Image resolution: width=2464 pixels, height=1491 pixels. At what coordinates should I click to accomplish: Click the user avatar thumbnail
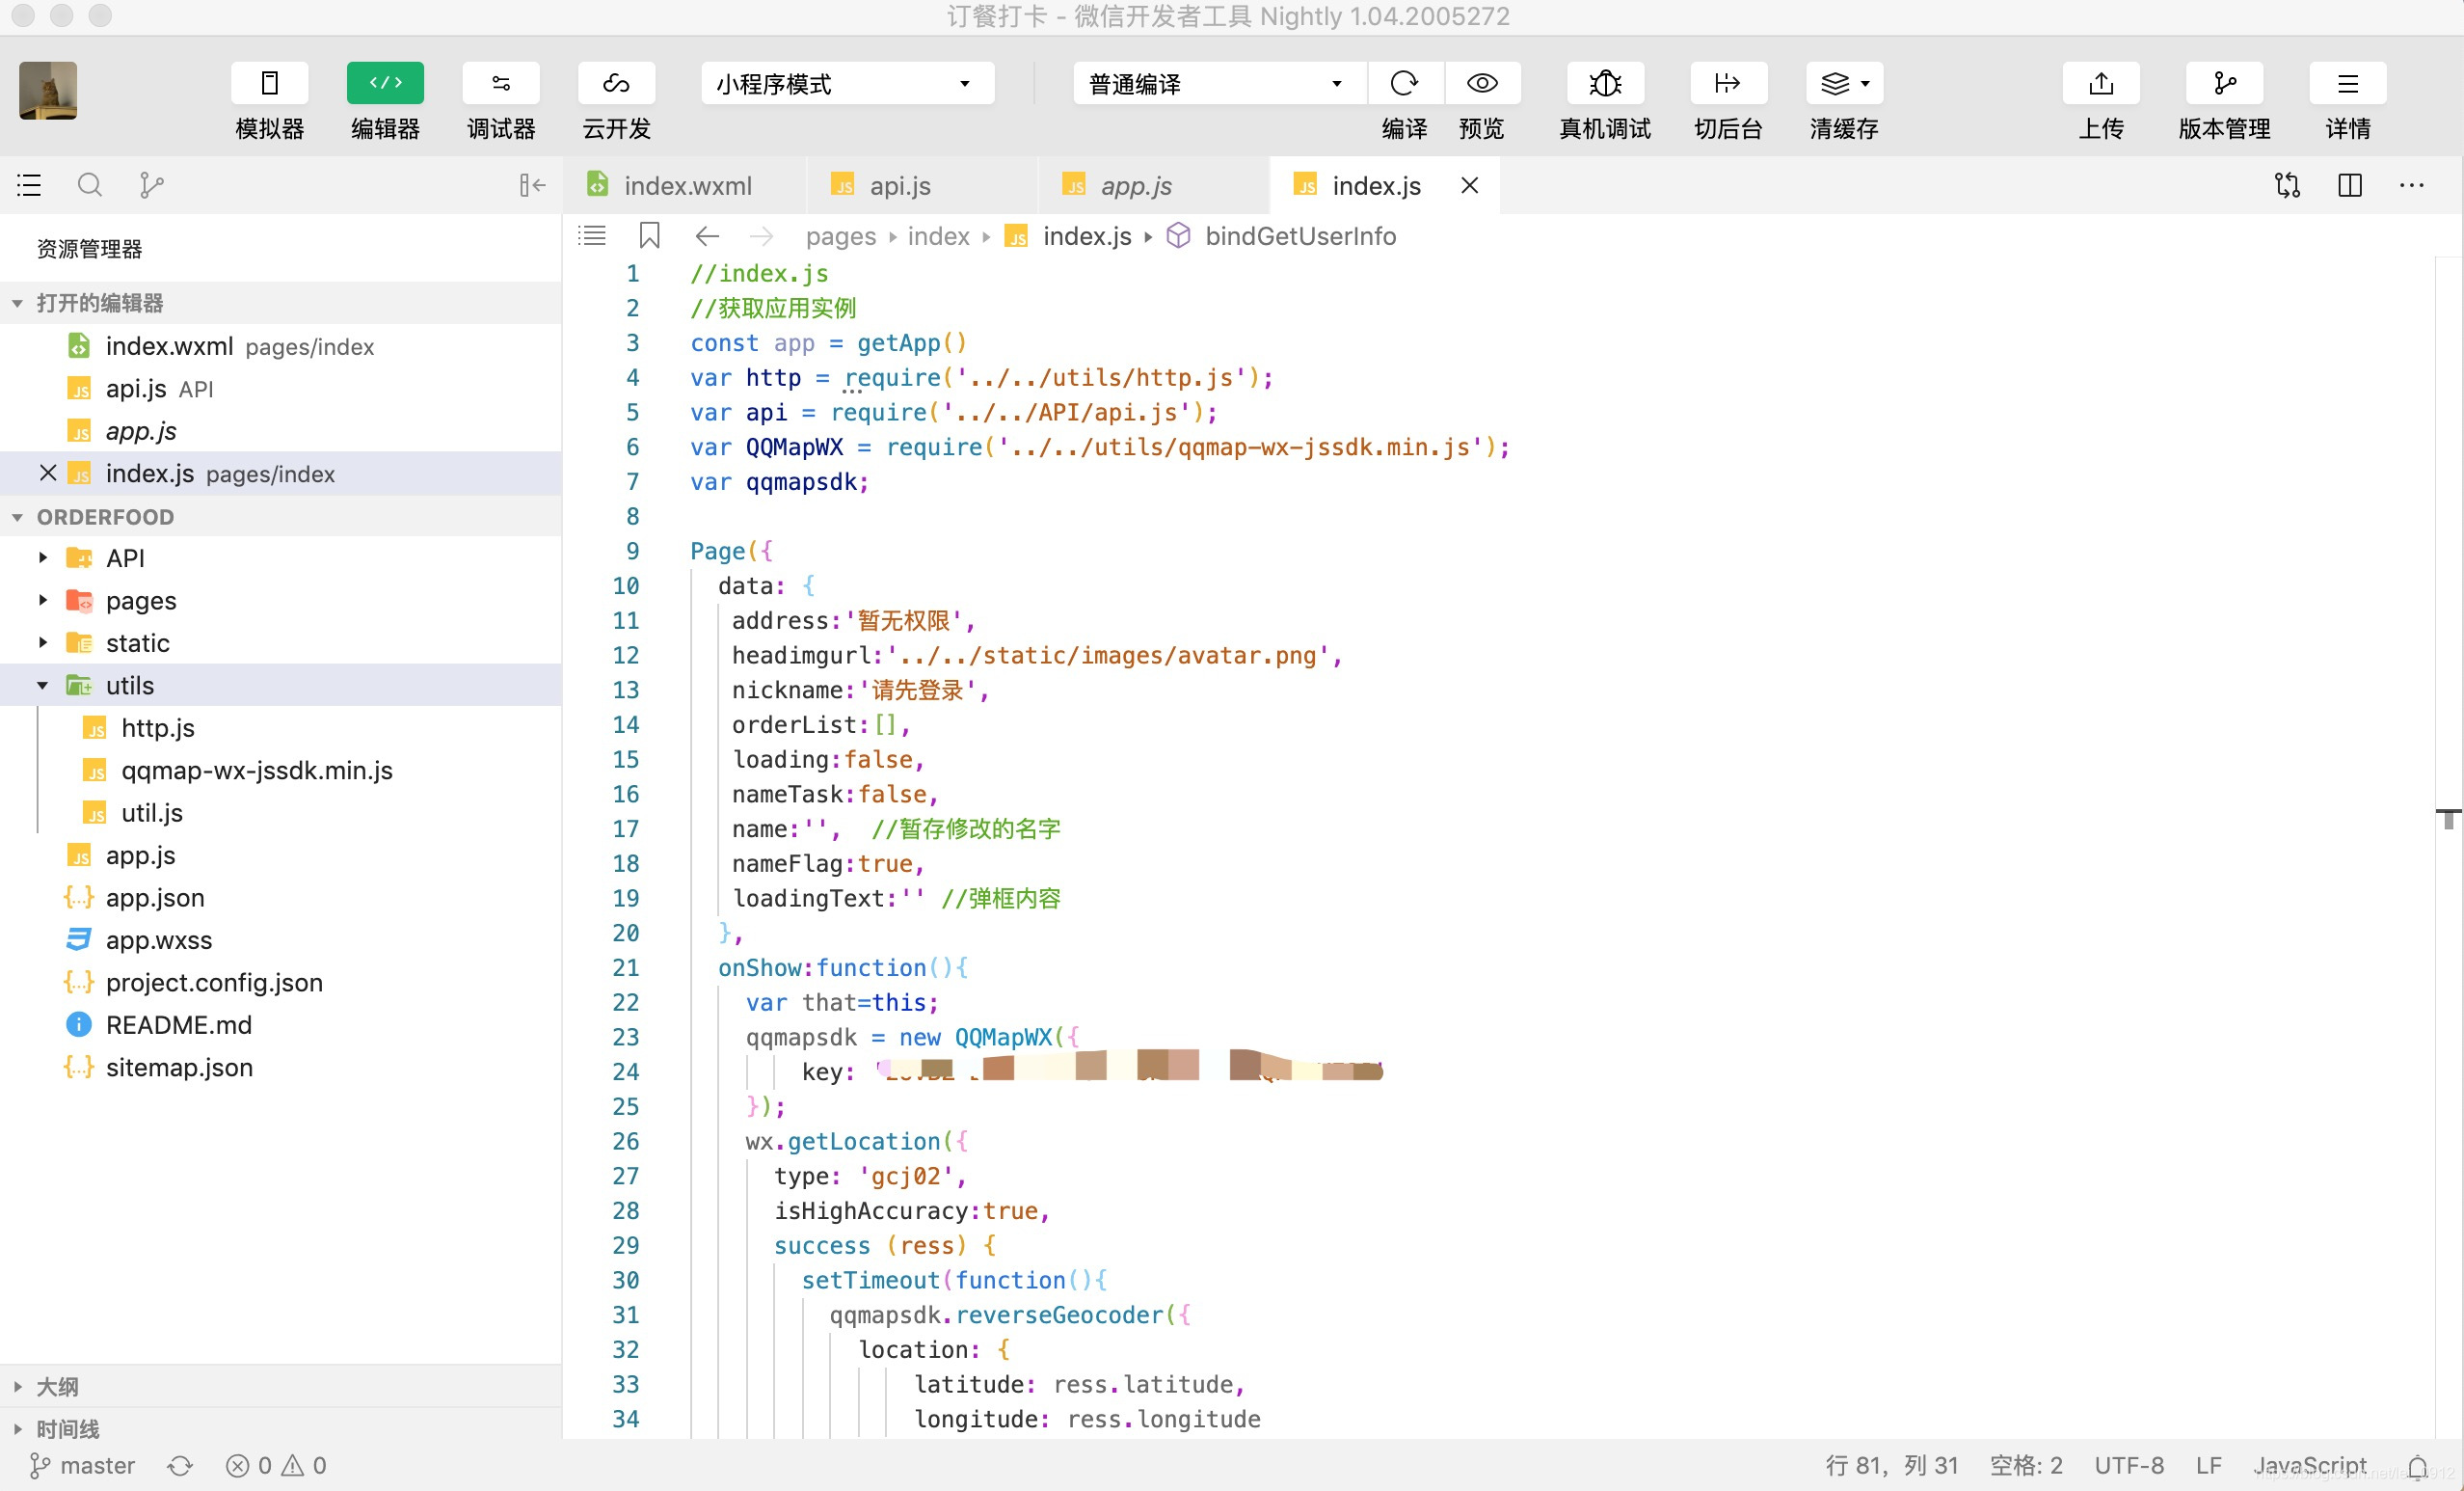coord(48,91)
